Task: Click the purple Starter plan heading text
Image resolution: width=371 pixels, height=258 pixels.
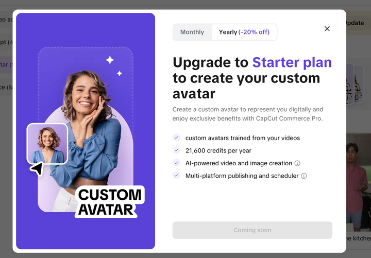Action: [292, 62]
